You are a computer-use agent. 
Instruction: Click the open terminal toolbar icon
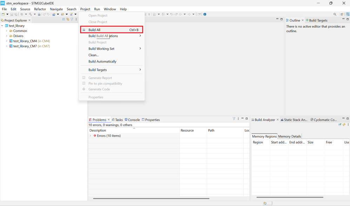click(199, 14)
